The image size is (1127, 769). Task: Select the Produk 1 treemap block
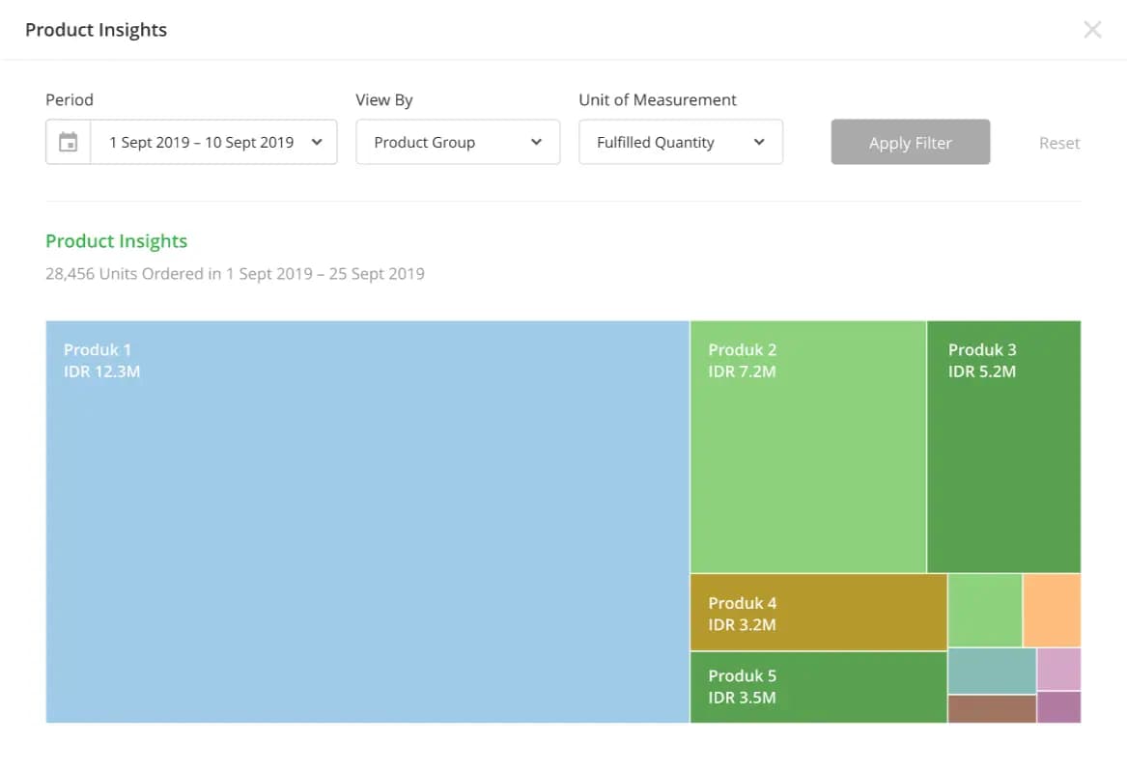(x=367, y=522)
